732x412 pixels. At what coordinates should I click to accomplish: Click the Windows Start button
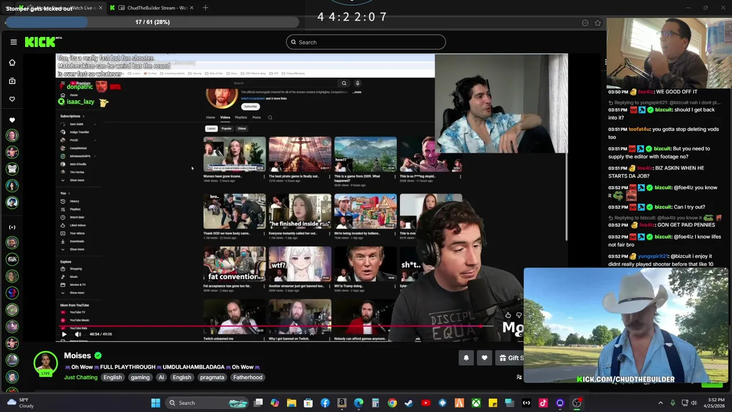click(x=156, y=403)
